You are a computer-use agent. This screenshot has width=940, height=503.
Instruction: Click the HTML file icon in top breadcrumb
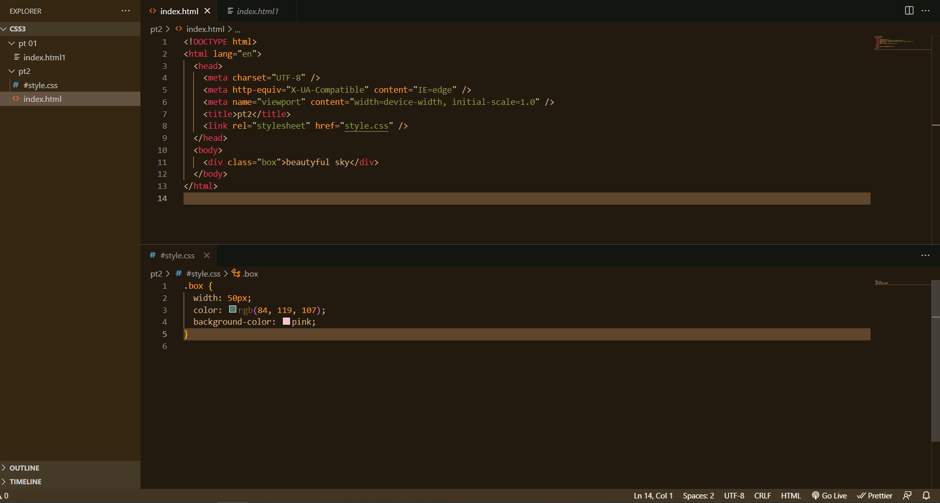(178, 29)
